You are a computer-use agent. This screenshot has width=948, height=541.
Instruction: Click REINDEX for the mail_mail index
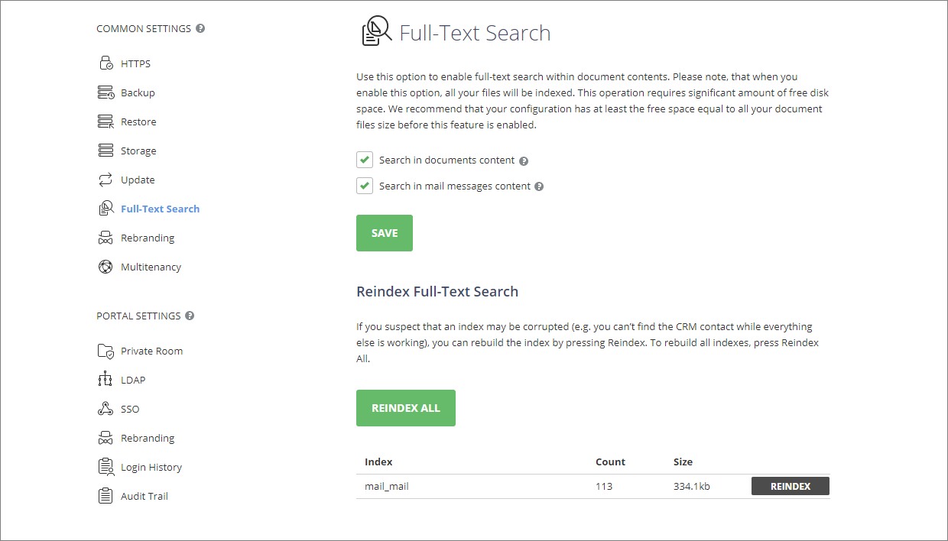(790, 485)
